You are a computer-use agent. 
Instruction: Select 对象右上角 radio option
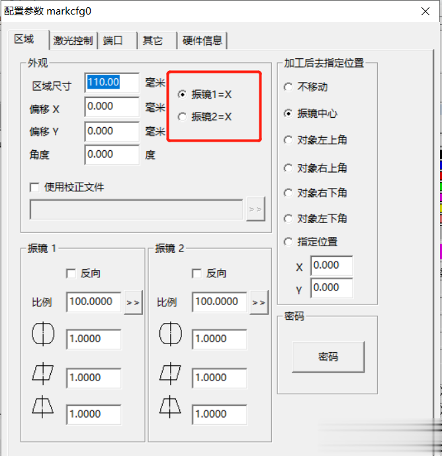pos(316,168)
